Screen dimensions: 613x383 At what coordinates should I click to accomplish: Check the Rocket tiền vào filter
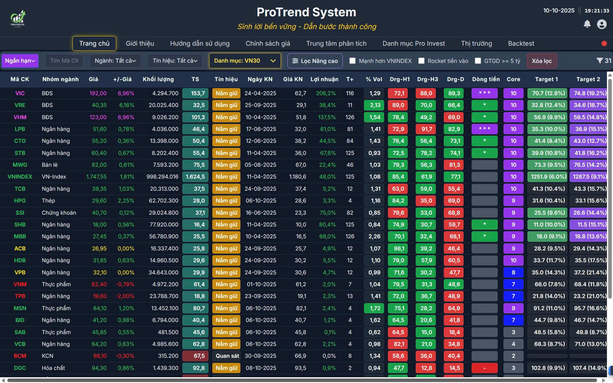point(422,61)
